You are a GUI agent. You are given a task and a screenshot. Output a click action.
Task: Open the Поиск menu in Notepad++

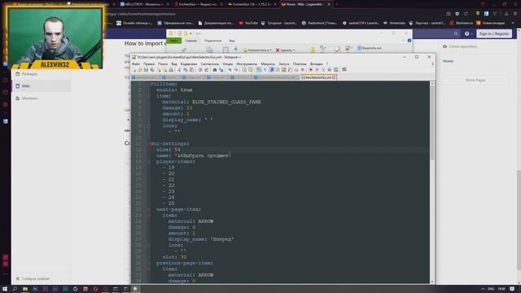coord(163,63)
